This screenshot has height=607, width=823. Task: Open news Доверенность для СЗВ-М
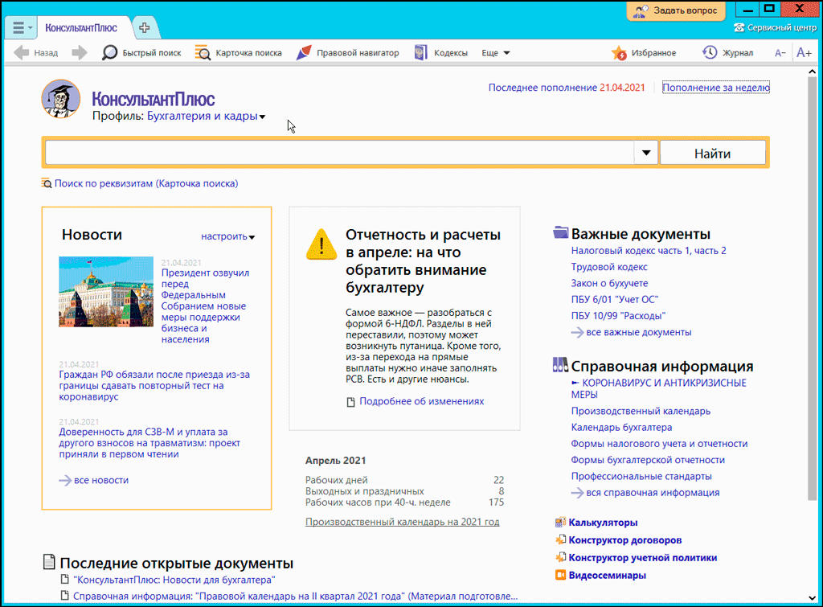[x=149, y=443]
